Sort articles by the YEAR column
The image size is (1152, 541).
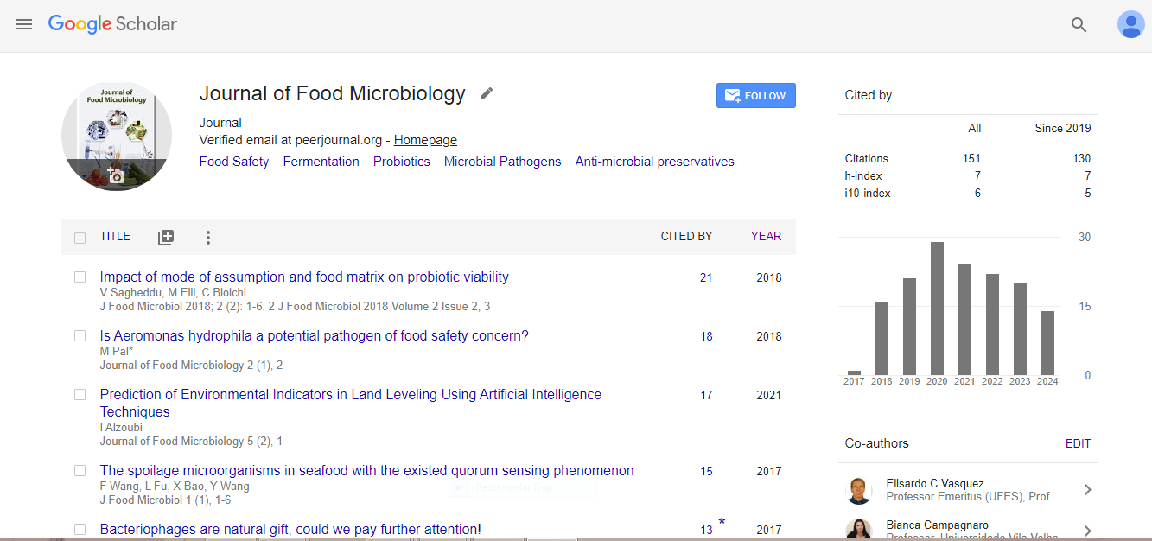766,236
